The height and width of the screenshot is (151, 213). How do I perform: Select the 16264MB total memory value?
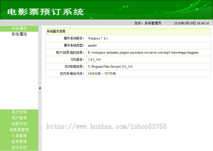pyautogui.click(x=94, y=74)
